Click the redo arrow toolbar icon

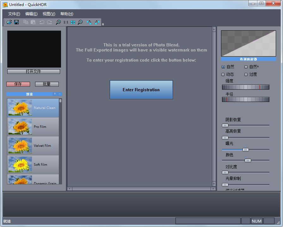tap(49, 22)
